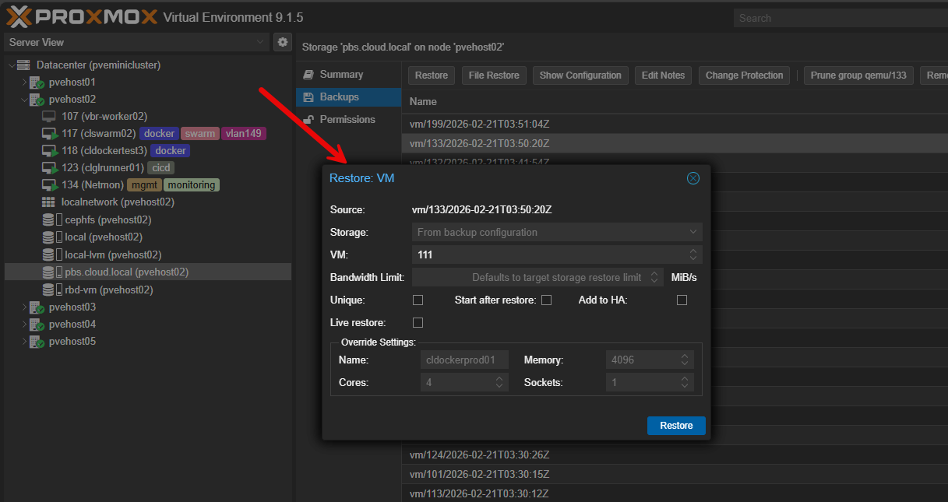Click the localnetwork grid icon
Viewport: 948px width, 502px height.
48,202
